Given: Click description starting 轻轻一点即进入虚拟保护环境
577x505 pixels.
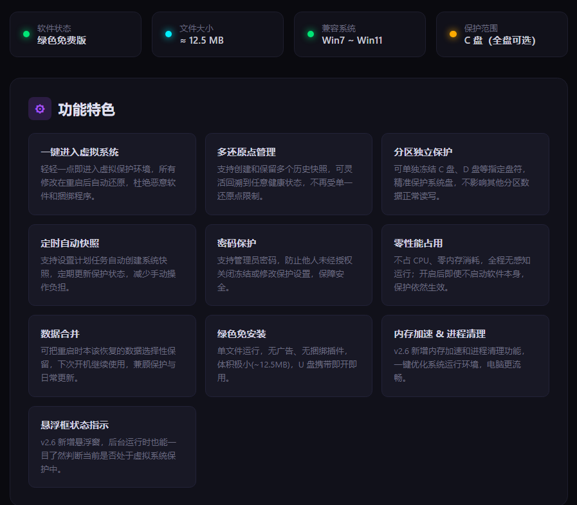Looking at the screenshot, I should point(108,182).
